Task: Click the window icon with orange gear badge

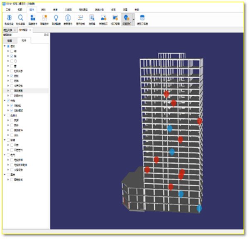Action: [115, 18]
